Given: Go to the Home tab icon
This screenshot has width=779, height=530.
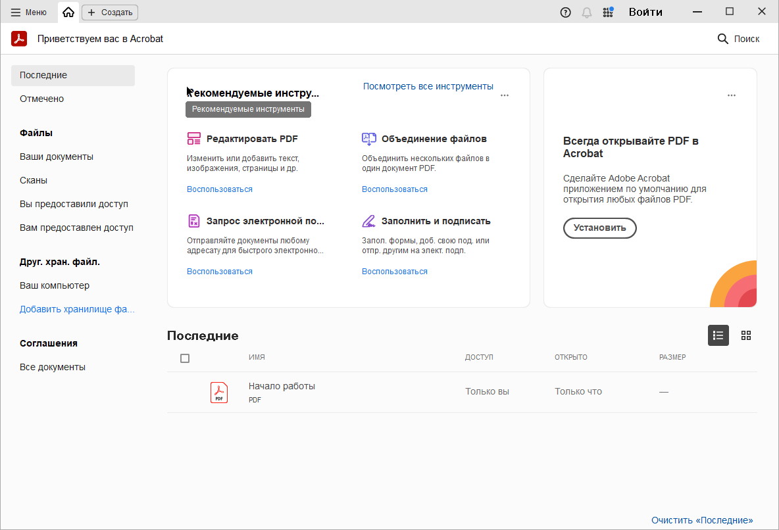Looking at the screenshot, I should tap(68, 12).
